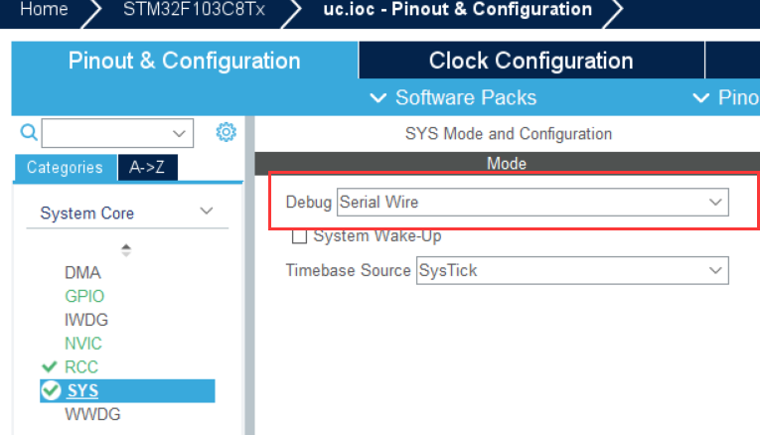Open the categories settings gear icon
This screenshot has width=760, height=435.
point(226,132)
